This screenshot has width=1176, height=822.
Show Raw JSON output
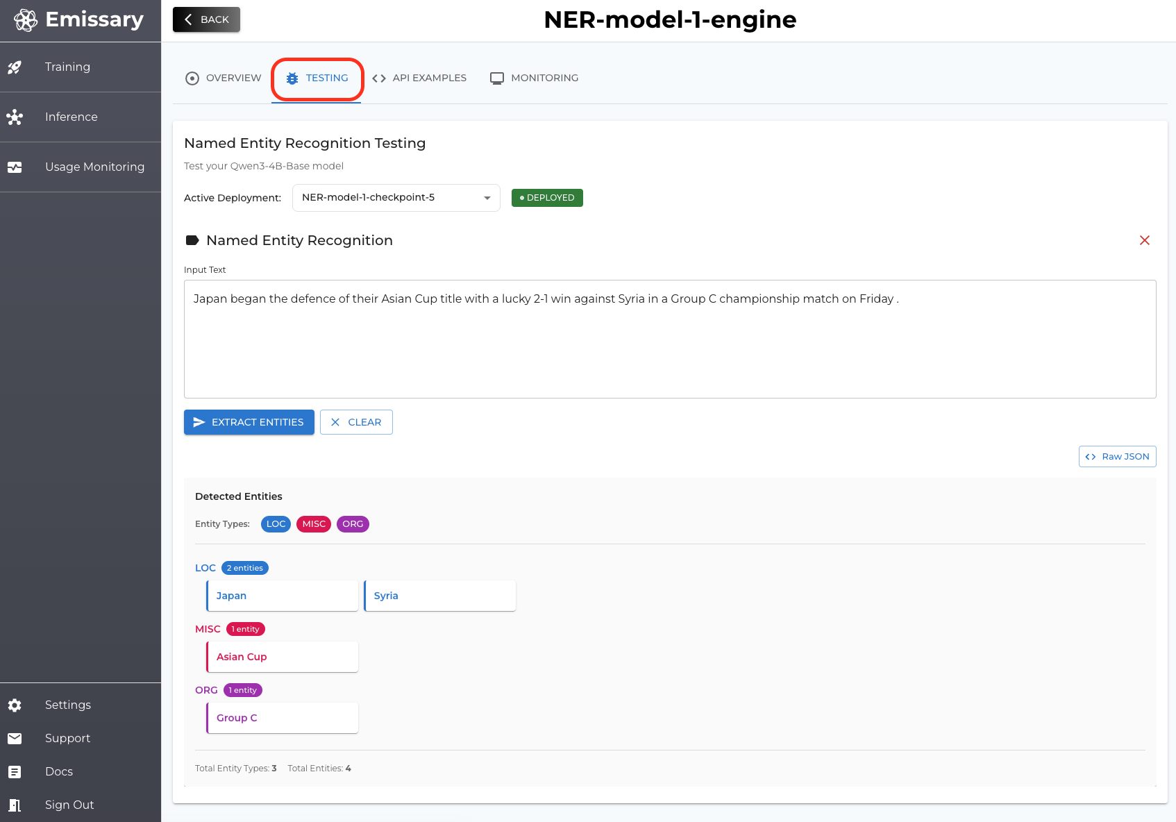point(1117,457)
